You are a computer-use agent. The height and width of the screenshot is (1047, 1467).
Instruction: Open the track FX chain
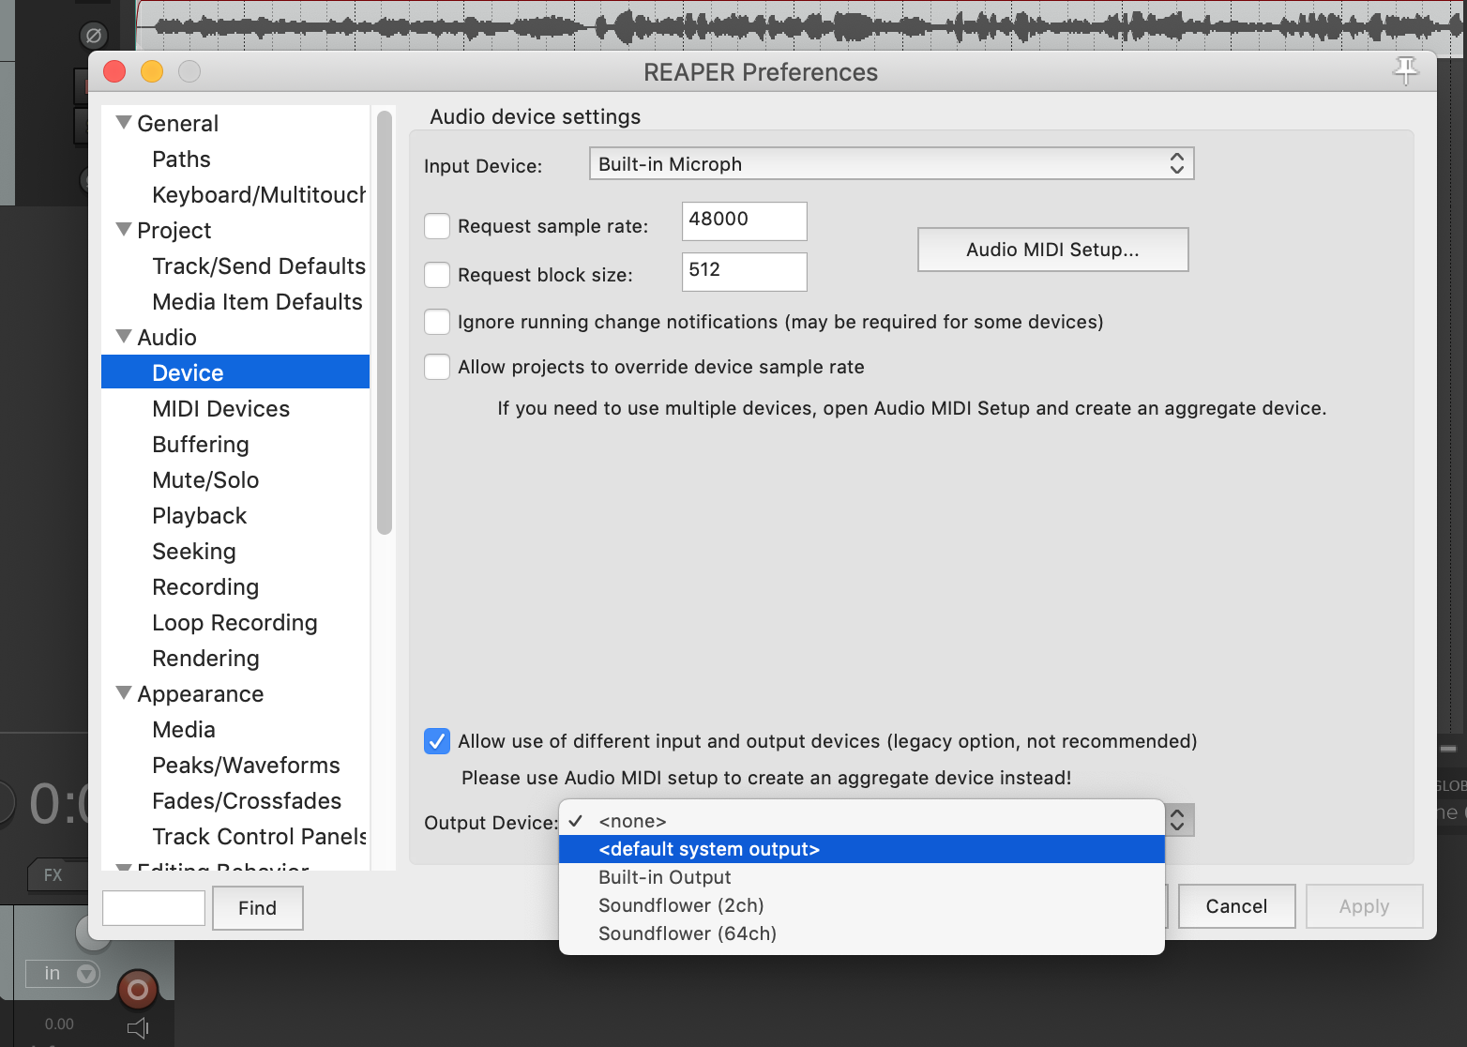click(53, 875)
